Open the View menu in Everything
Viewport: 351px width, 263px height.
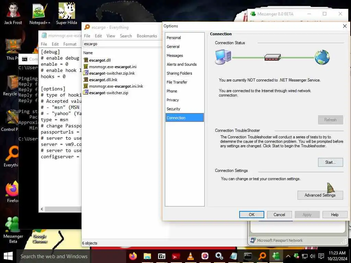(111, 36)
